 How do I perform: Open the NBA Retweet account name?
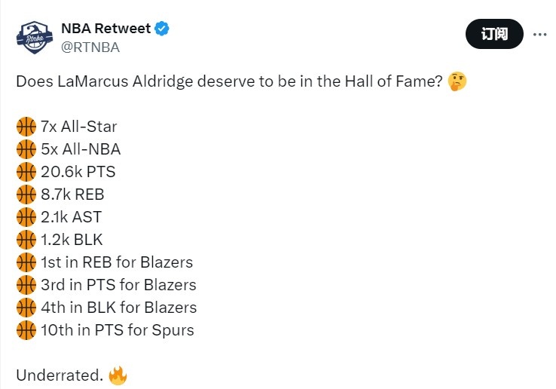(x=105, y=29)
